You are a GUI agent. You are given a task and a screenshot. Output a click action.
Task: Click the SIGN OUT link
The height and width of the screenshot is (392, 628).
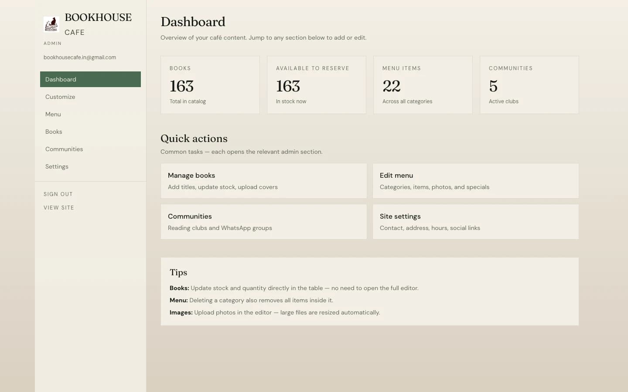(x=58, y=194)
